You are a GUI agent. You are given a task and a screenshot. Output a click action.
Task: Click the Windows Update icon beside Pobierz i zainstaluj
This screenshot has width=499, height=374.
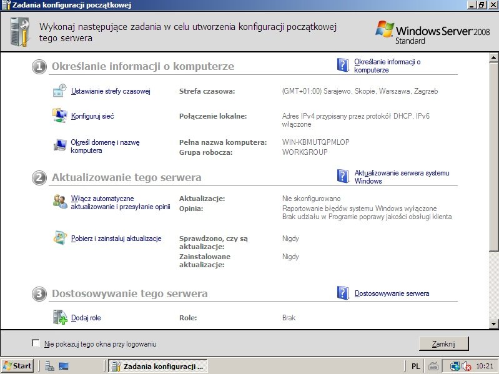coord(60,239)
